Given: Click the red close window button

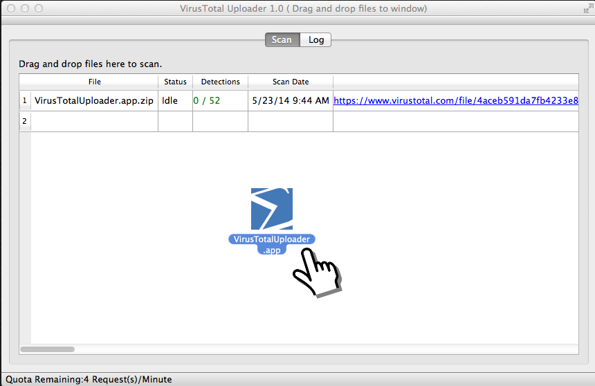Looking at the screenshot, I should coord(11,8).
